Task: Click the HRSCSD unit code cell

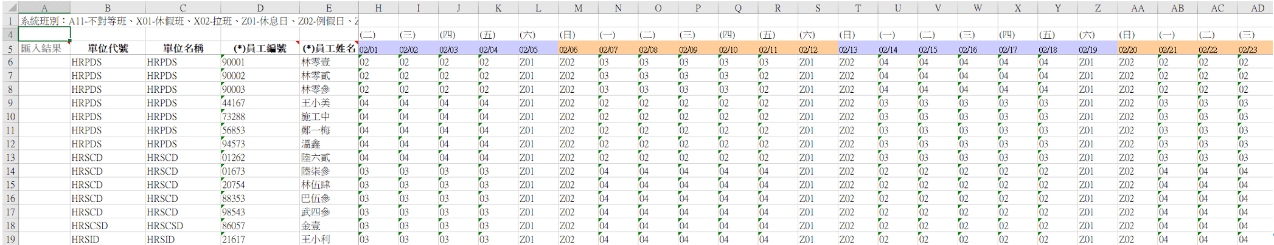Action: (107, 226)
